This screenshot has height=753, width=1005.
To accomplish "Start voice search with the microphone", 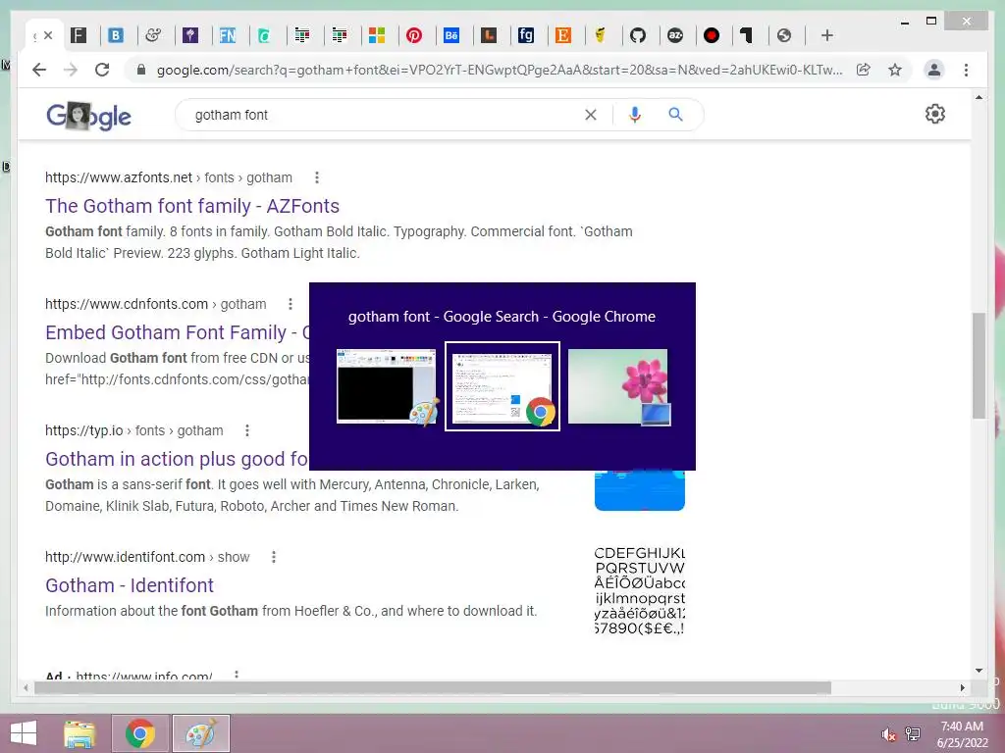I will (635, 115).
